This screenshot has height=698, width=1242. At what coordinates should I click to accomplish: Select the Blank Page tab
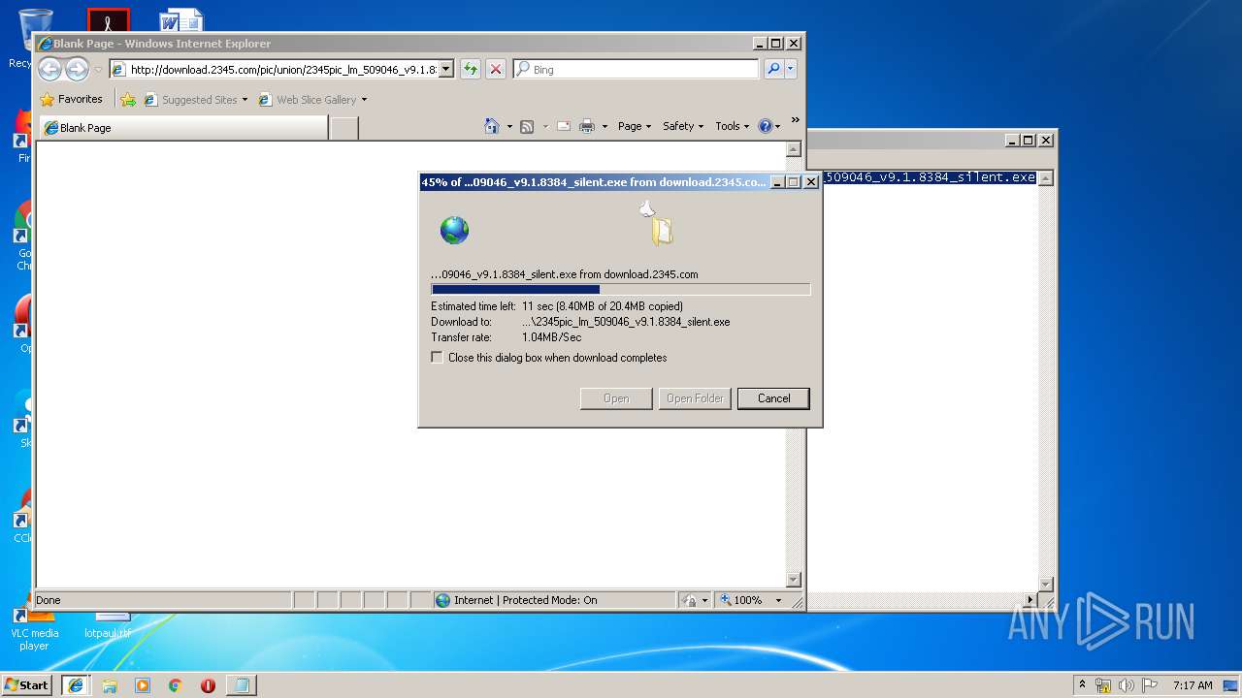182,128
